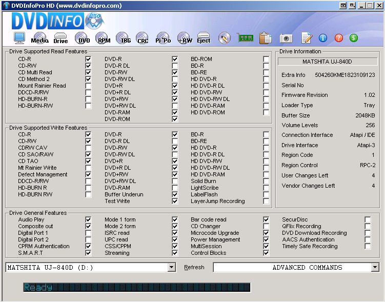Toggle the read CD-R checkbox
The image size is (385, 302).
pos(88,59)
